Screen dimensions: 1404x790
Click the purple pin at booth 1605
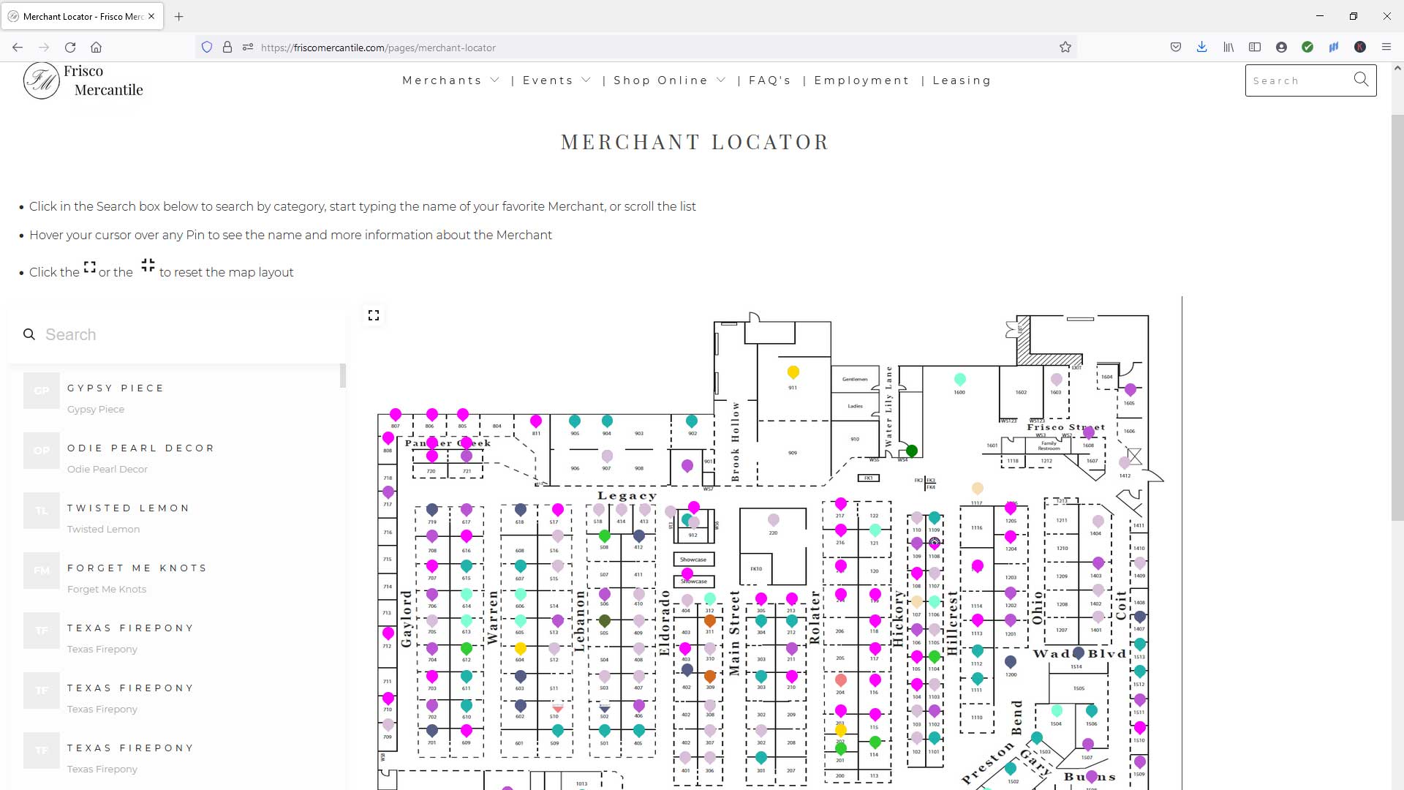click(1131, 390)
